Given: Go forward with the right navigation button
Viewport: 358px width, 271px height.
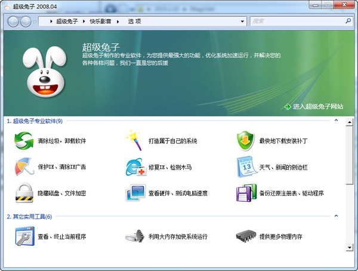Looking at the screenshot, I should [x=26, y=21].
